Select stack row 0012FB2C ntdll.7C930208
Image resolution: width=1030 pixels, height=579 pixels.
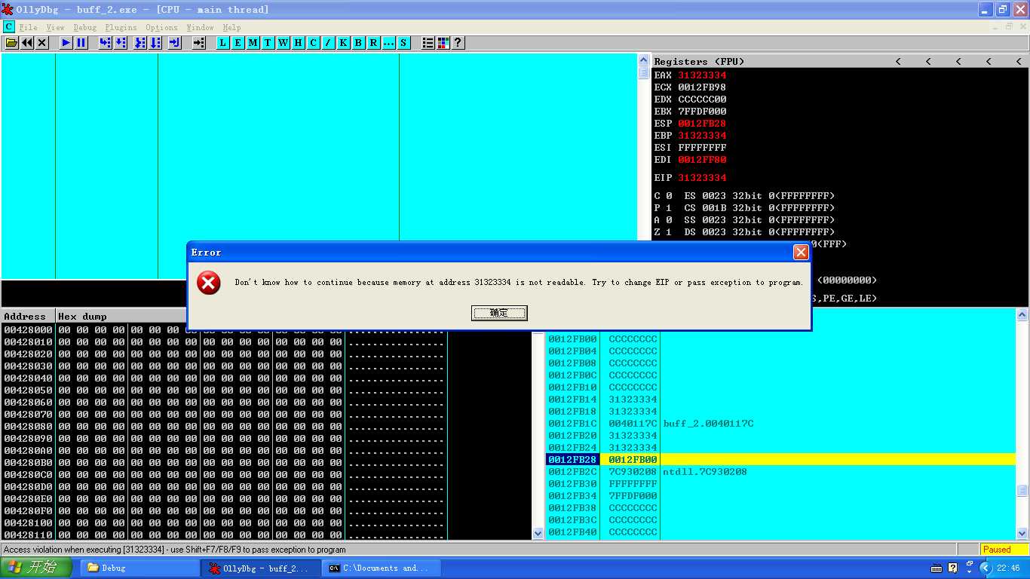click(780, 471)
